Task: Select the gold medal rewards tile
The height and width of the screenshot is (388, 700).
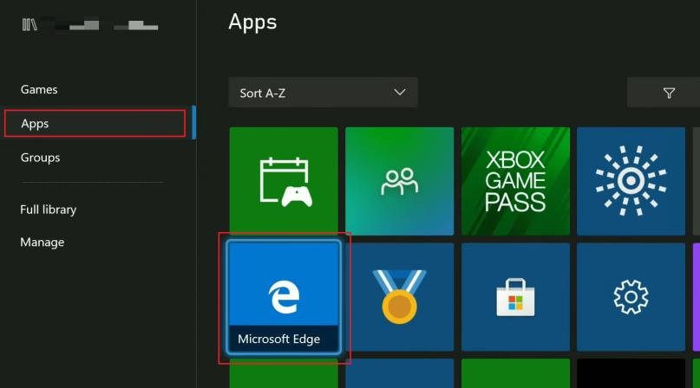Action: click(399, 296)
